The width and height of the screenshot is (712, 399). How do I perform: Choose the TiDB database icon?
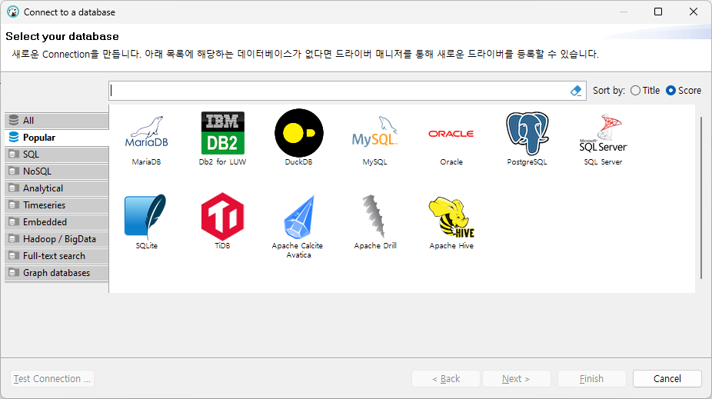pyautogui.click(x=222, y=217)
